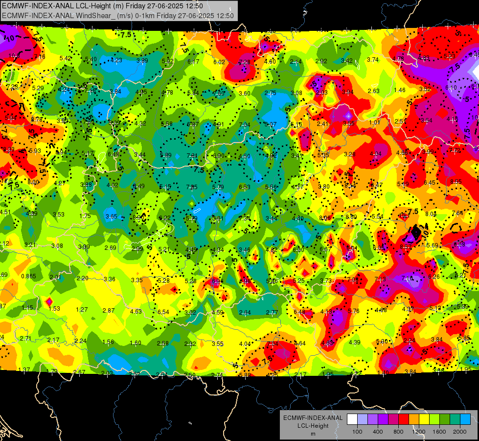Click the grid value 4.13

coord(326,312)
